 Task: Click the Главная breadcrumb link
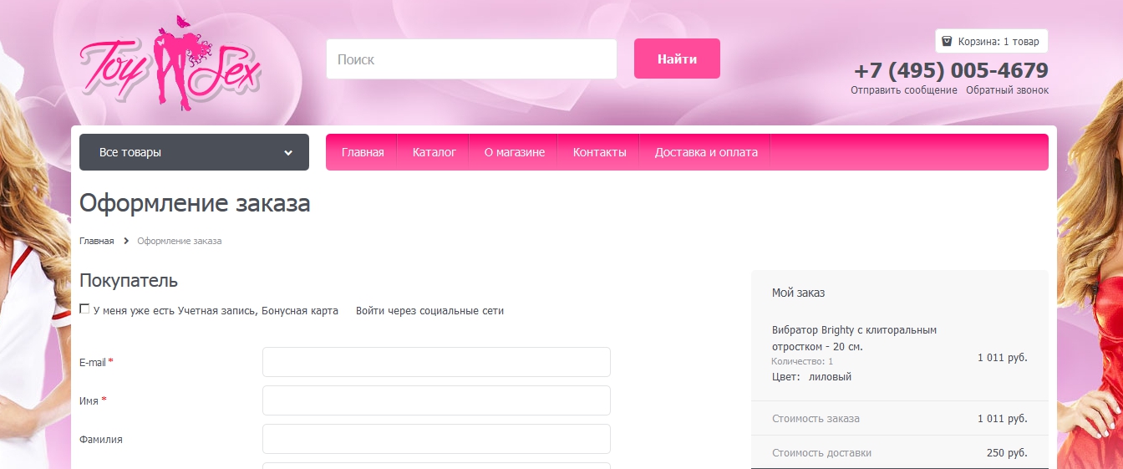click(x=97, y=241)
